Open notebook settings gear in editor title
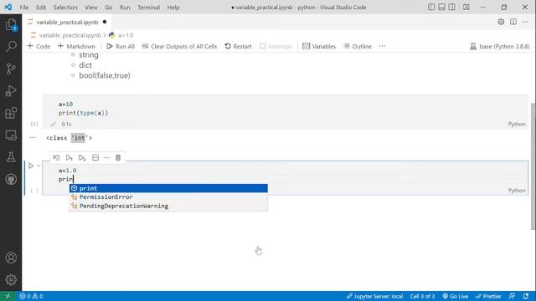The height and width of the screenshot is (301, 536). pyautogui.click(x=501, y=22)
